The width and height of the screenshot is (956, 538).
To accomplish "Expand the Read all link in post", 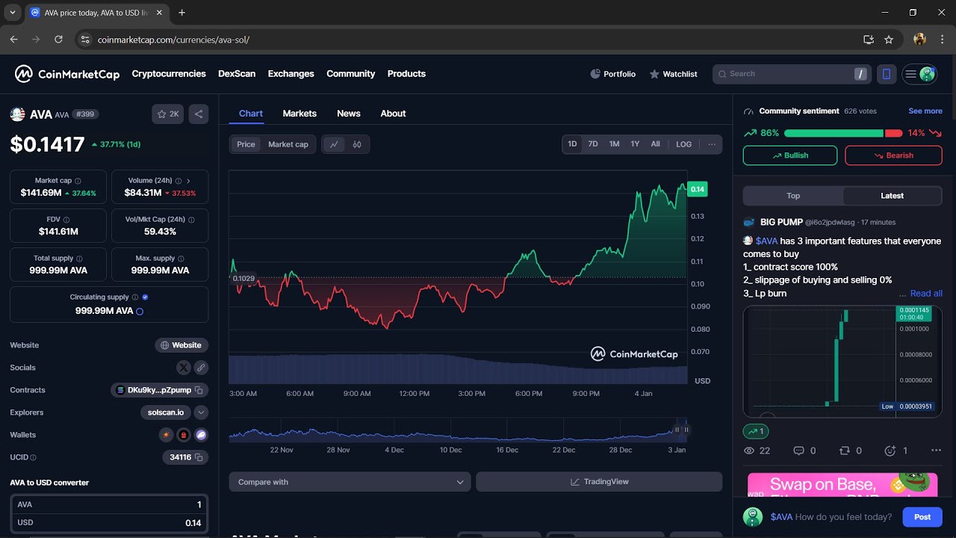I will click(926, 294).
